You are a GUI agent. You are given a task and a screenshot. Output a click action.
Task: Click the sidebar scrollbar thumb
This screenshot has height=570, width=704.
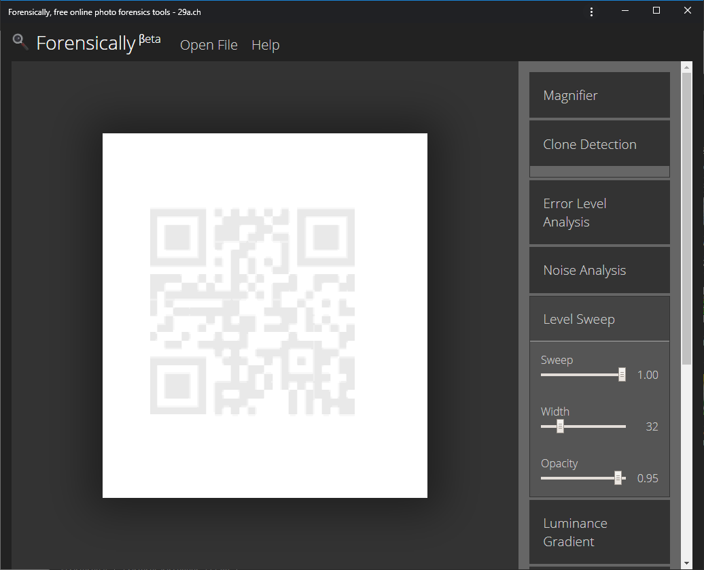coord(686,218)
